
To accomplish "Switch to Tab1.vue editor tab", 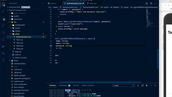I will (93, 4).
